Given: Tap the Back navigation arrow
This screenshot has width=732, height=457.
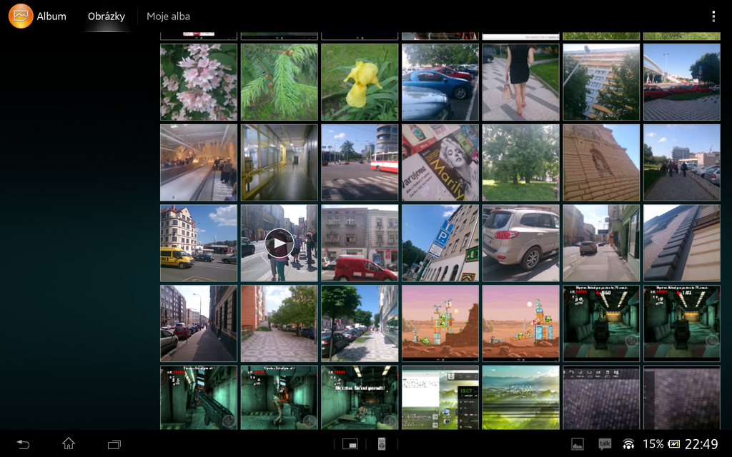Looking at the screenshot, I should [22, 443].
